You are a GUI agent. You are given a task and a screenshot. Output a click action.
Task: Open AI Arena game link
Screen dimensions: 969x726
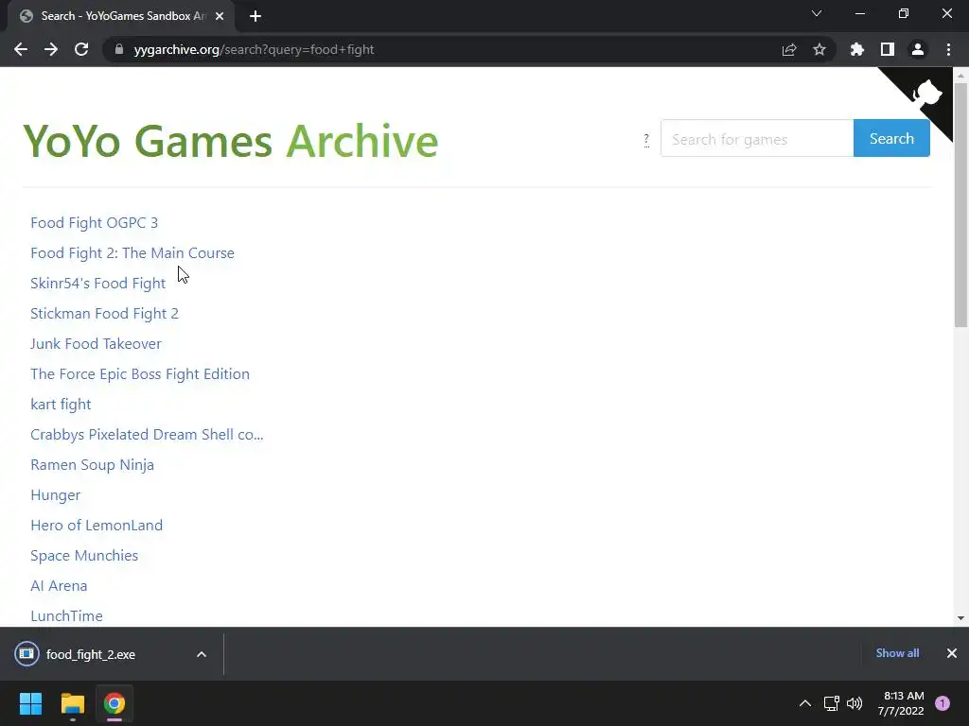pos(59,586)
